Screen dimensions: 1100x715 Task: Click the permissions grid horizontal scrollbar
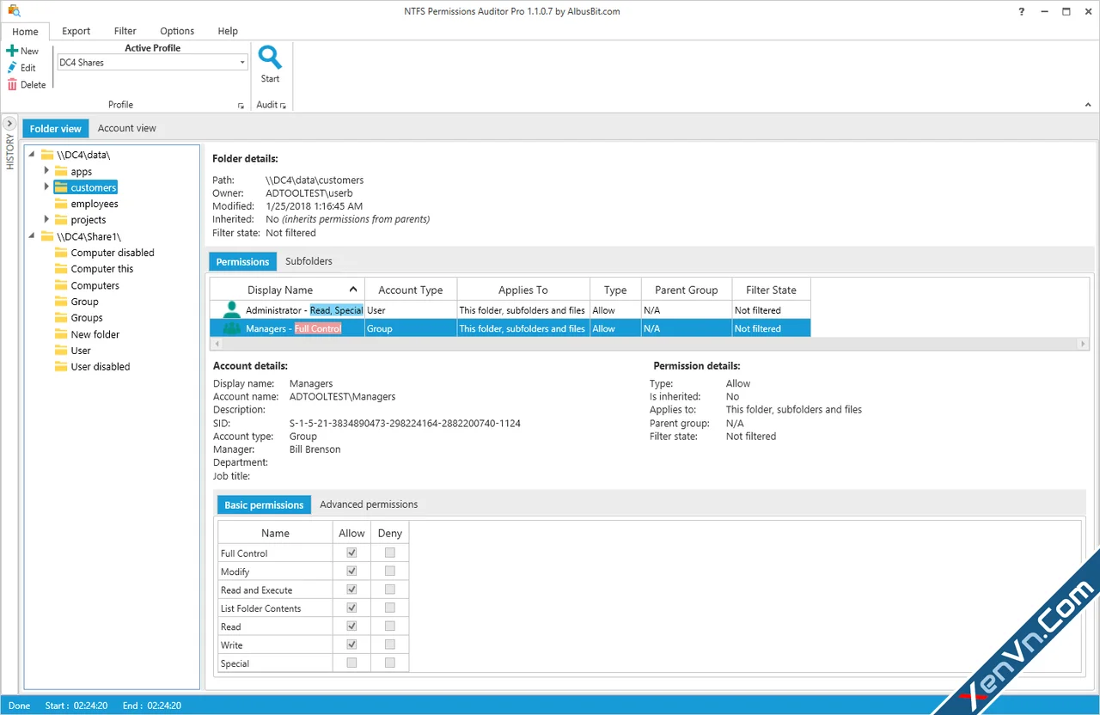point(650,344)
